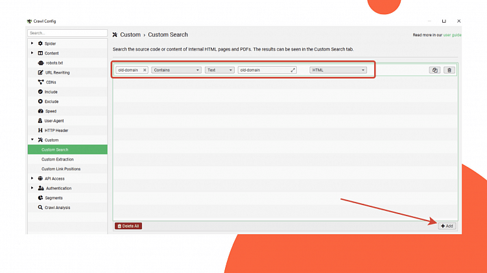
Task: Click the Screaming Frog app icon in title bar
Action: [x=30, y=21]
